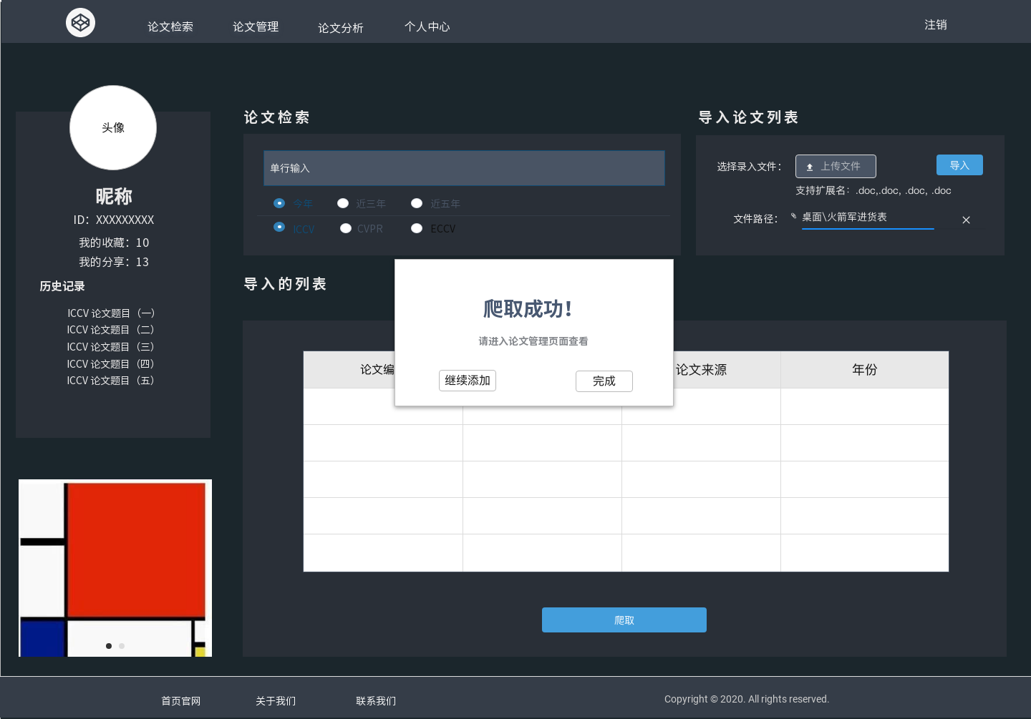Click the 头像 avatar circle
Viewport: 1031px width, 719px height.
(113, 127)
